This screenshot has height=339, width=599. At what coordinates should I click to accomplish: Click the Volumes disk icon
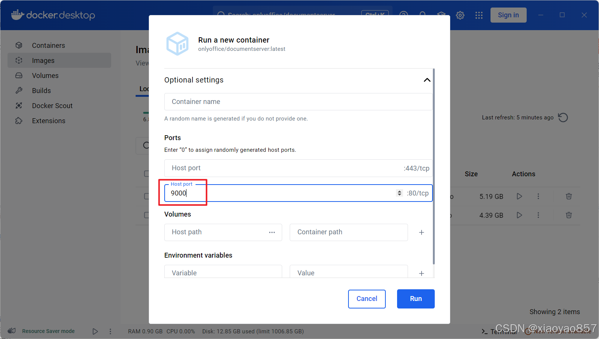point(19,75)
